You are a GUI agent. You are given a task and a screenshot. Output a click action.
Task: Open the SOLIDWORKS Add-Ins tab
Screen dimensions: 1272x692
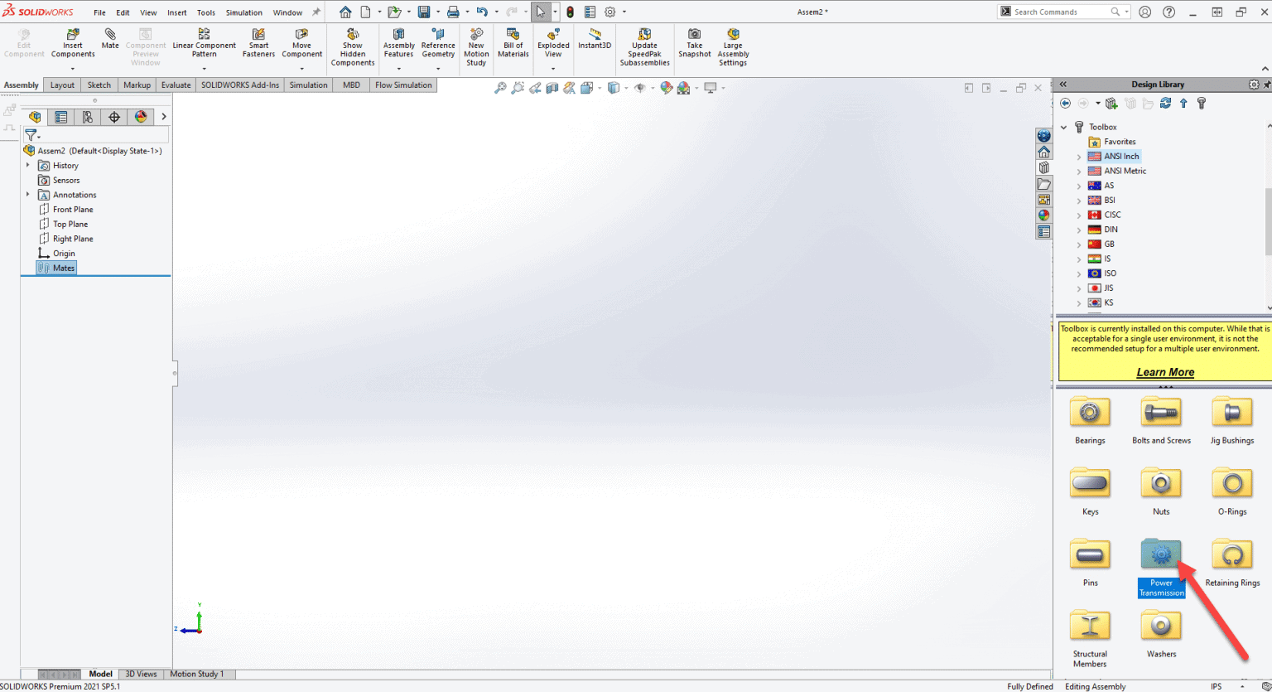point(240,85)
